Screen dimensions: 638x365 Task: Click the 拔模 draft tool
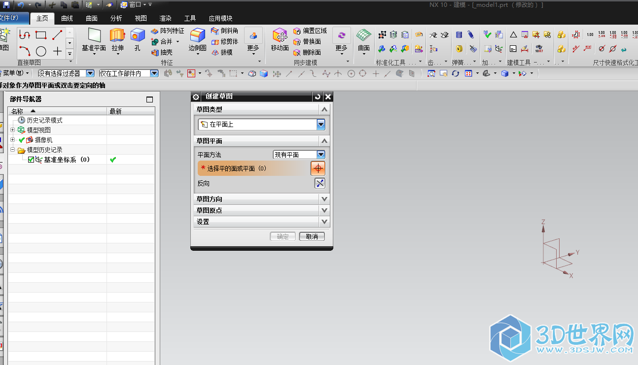222,52
